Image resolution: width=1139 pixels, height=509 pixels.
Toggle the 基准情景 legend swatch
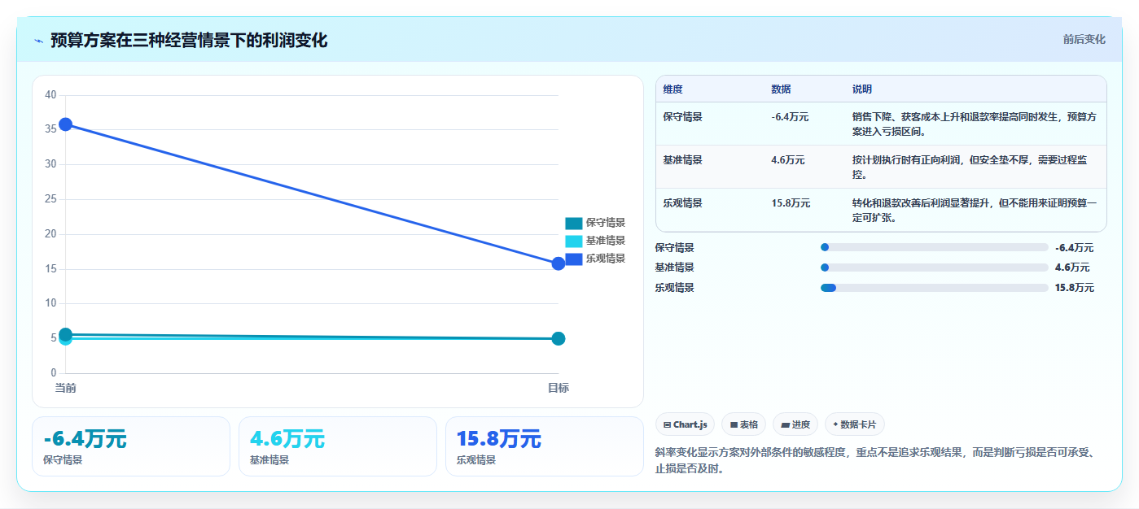[574, 241]
